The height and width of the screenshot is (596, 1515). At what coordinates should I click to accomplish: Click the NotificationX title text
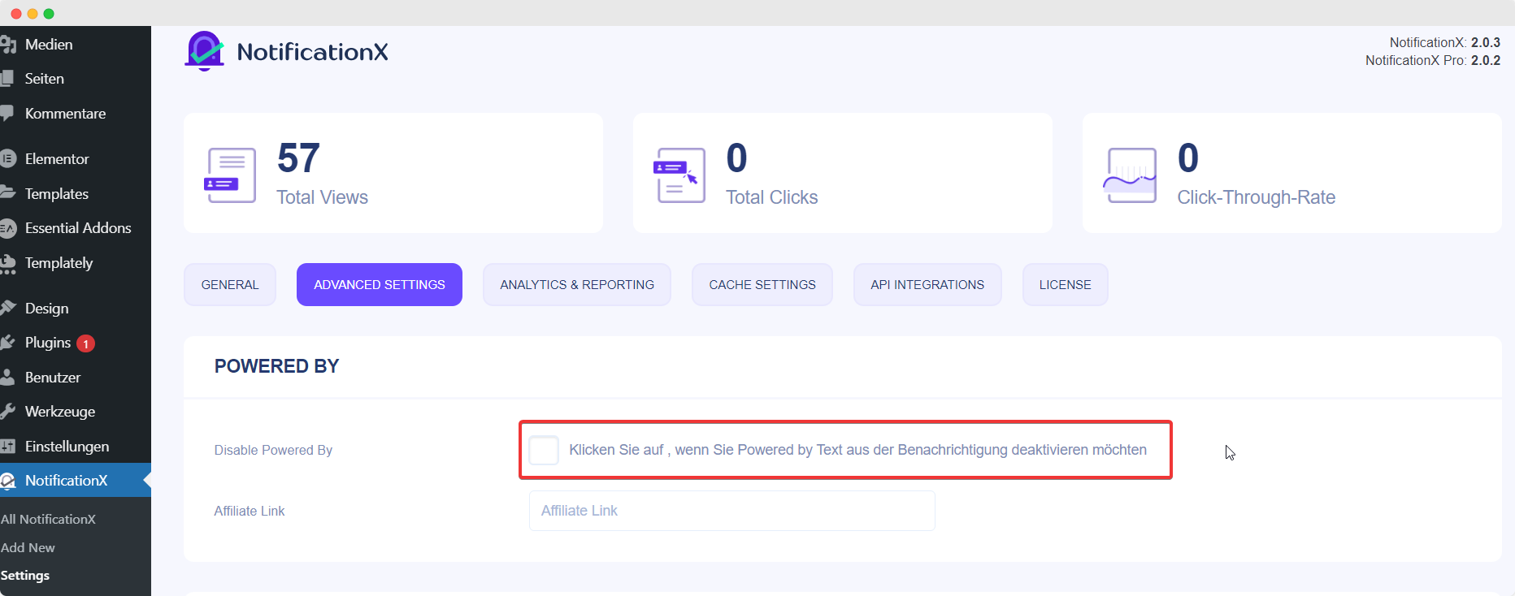coord(313,52)
